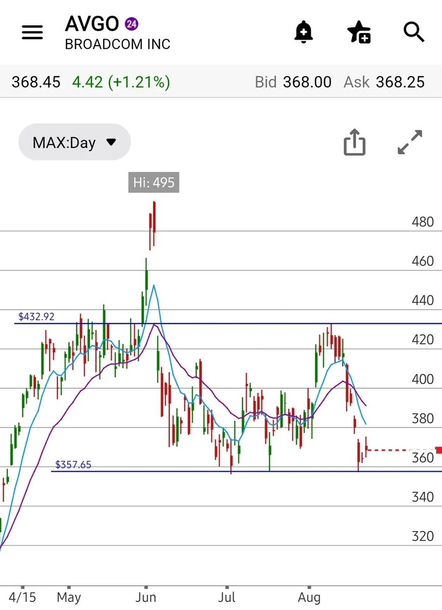Tap the 380 price axis label
The height and width of the screenshot is (610, 442).
click(x=423, y=418)
